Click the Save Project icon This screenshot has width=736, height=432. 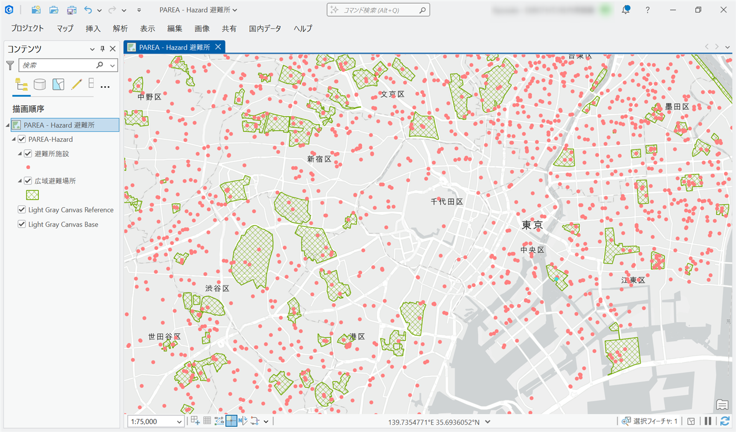pos(71,10)
